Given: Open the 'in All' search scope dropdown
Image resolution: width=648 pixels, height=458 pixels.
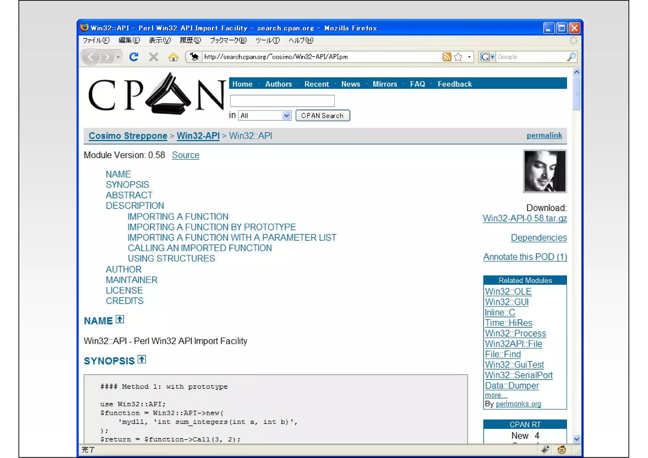Looking at the screenshot, I should [265, 116].
